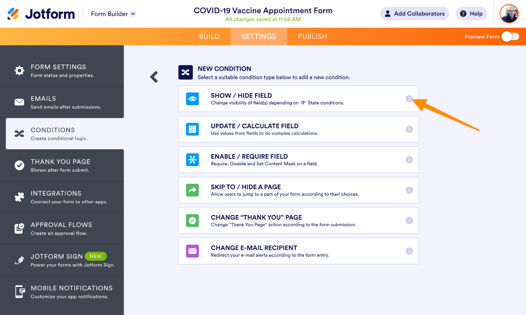Image resolution: width=526 pixels, height=315 pixels.
Task: Open the user profile avatar
Action: tap(509, 14)
